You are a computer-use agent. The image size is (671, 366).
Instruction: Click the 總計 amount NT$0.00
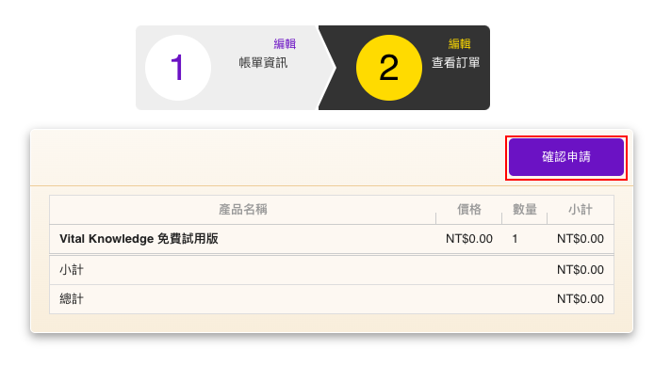(581, 299)
